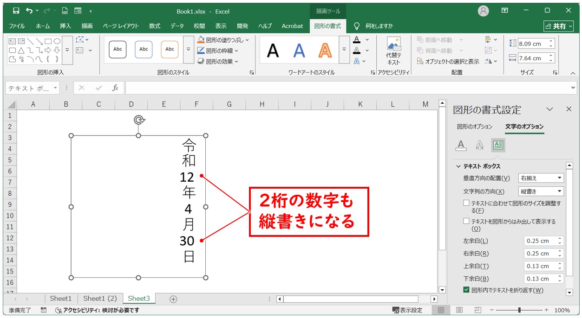Click the macro record icon in status bar
This screenshot has width=582, height=318.
click(x=44, y=310)
